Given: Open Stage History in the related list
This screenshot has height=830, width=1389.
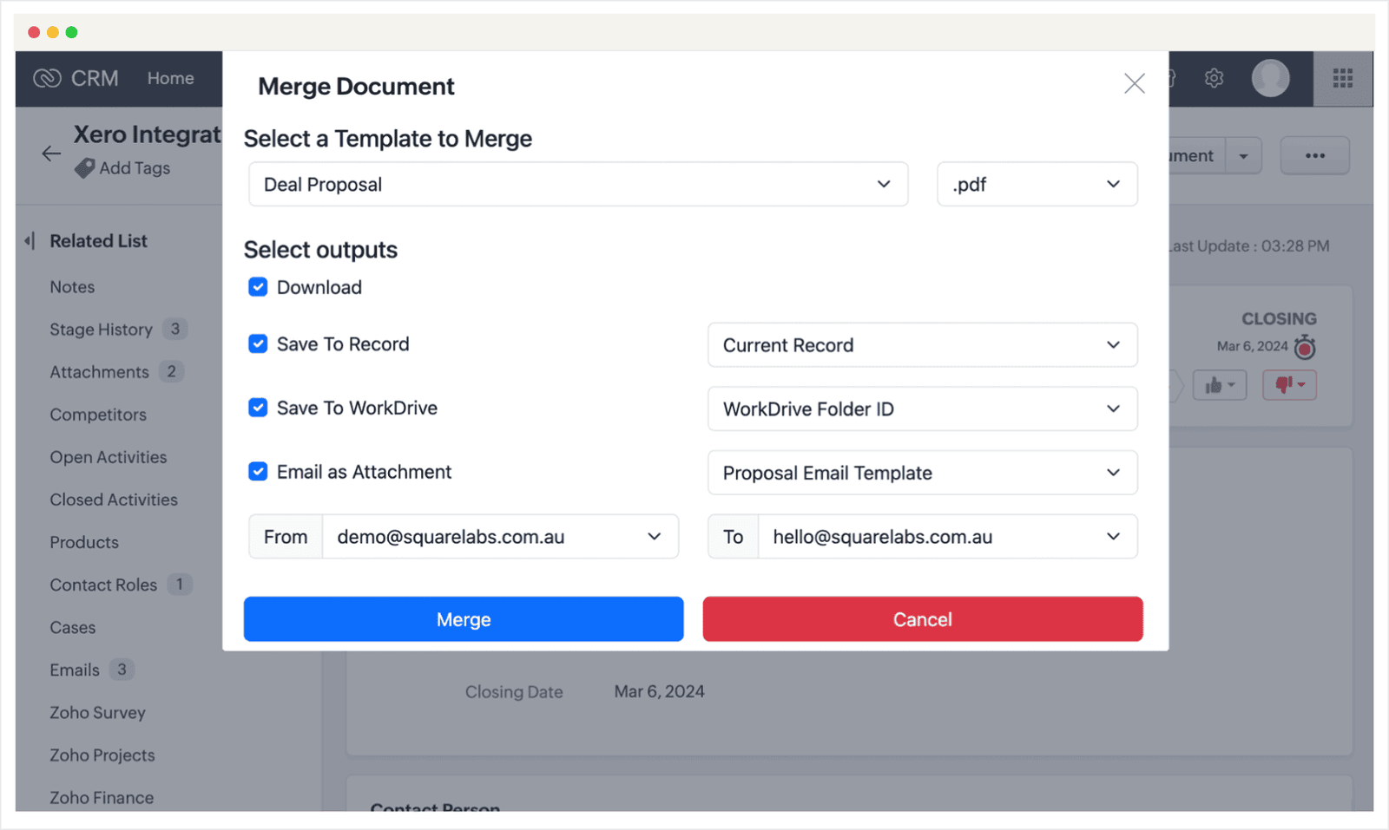Looking at the screenshot, I should coord(101,330).
